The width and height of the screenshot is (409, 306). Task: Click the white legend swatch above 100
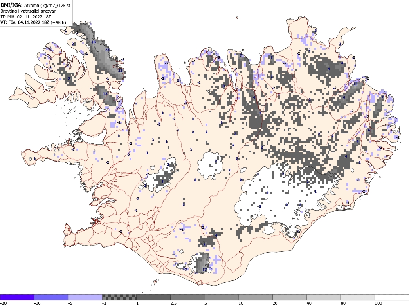tap(392, 297)
